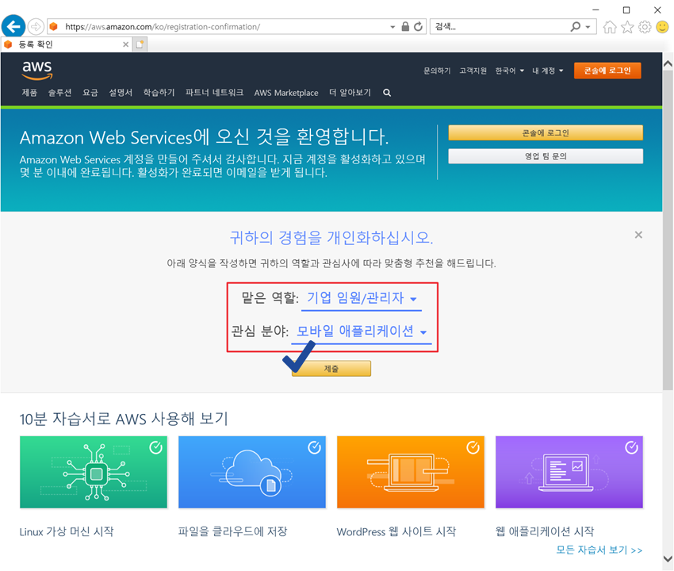Click the smiley feedback icon
674x571 pixels.
point(662,27)
